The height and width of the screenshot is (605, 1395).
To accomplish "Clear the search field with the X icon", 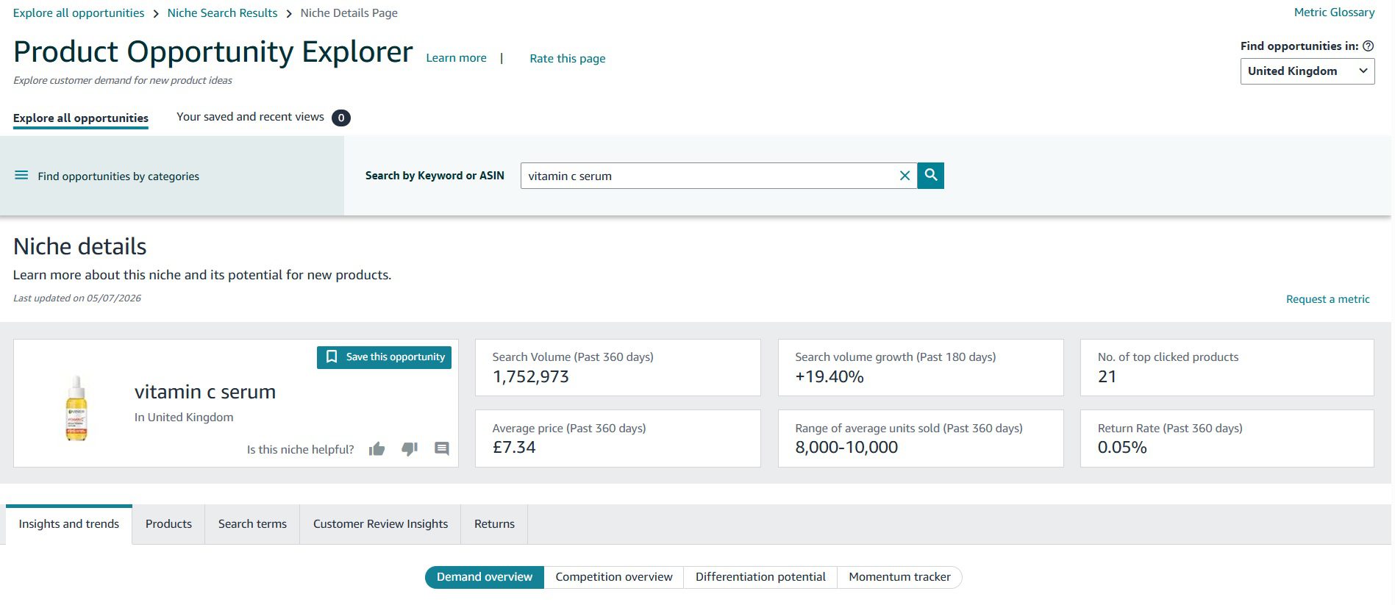I will 905,176.
